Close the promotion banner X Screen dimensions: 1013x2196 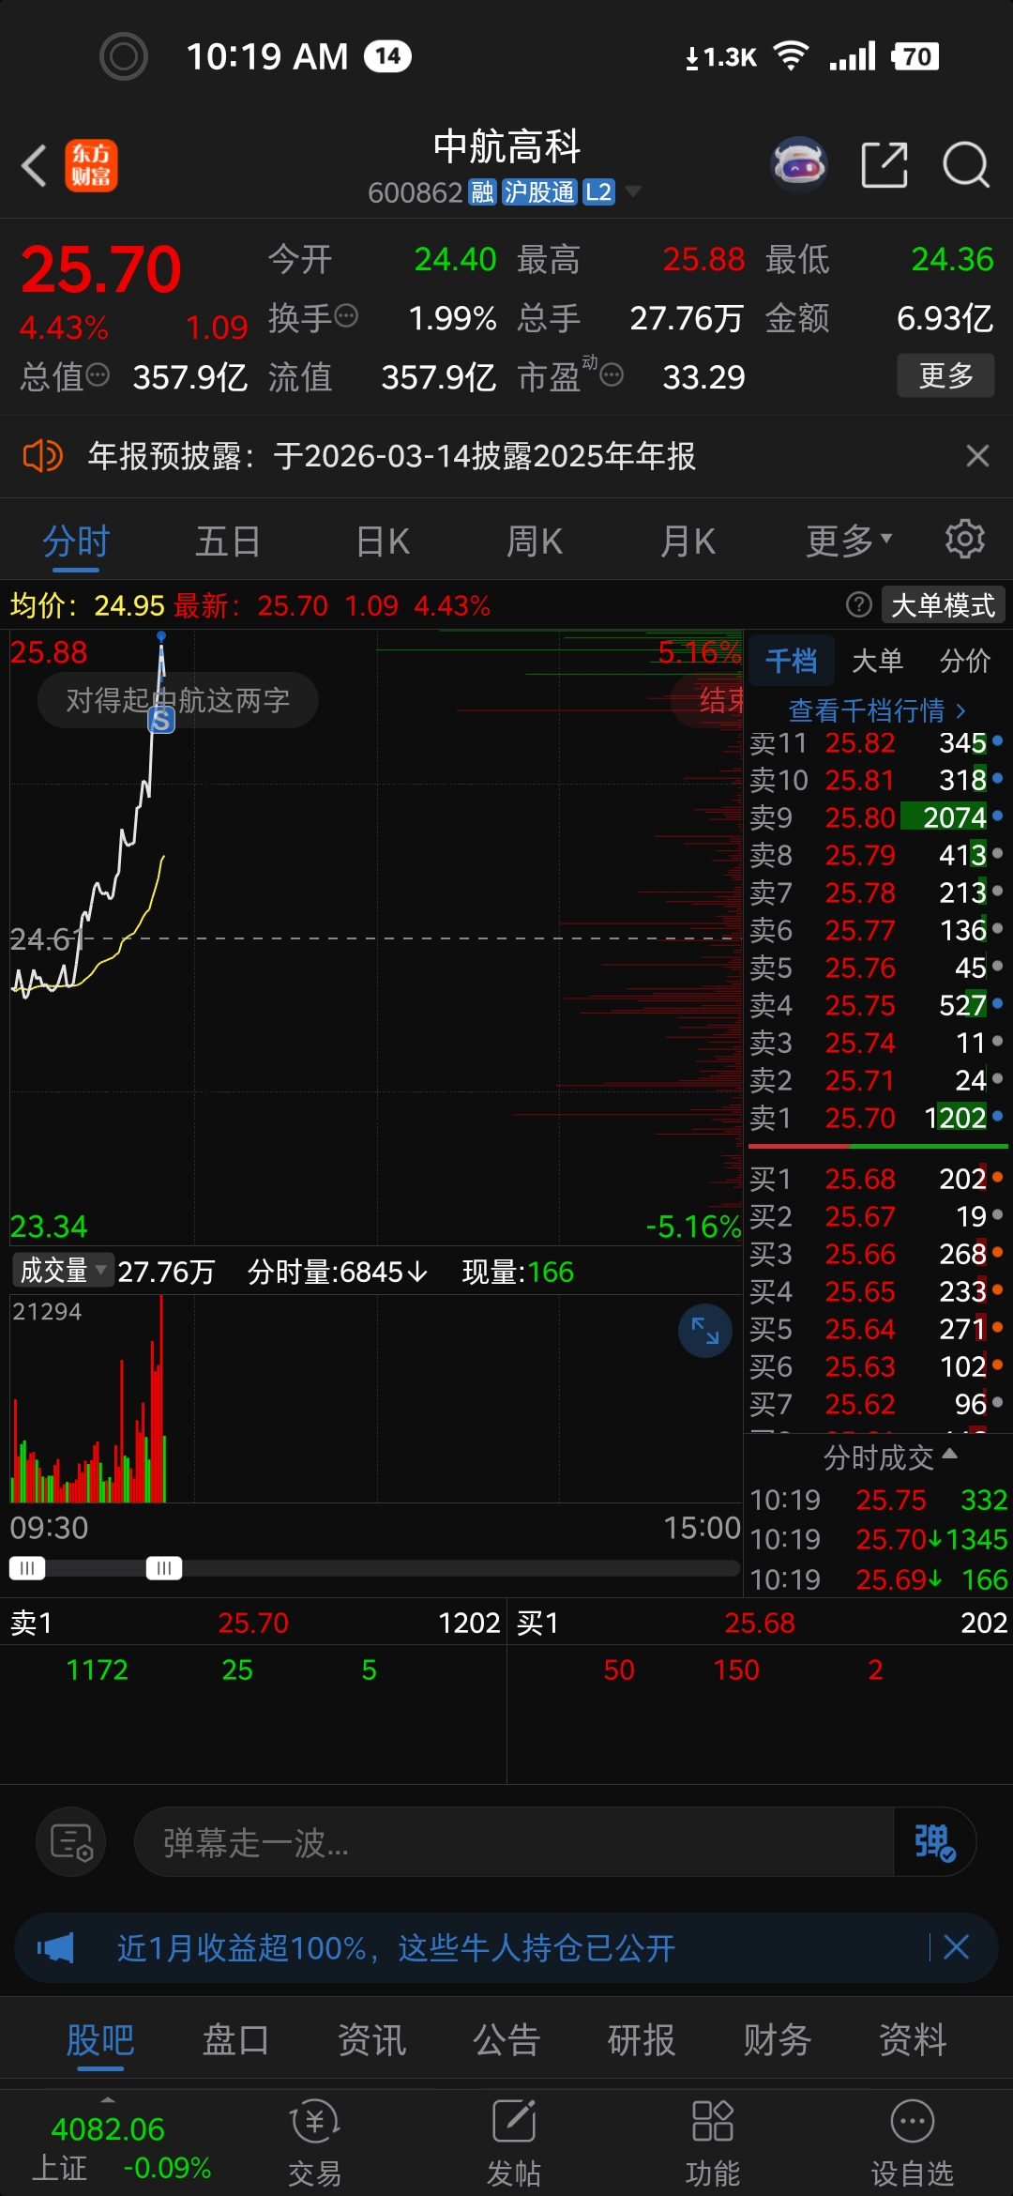point(956,1947)
